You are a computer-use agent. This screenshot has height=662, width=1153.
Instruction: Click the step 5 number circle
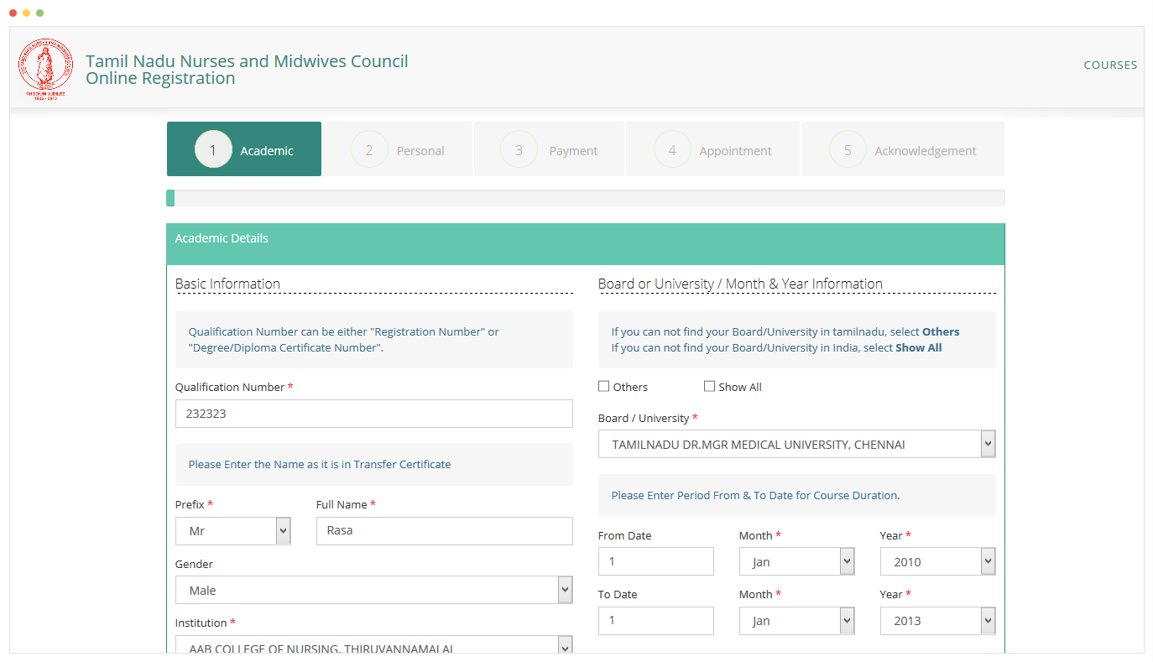[x=848, y=149]
